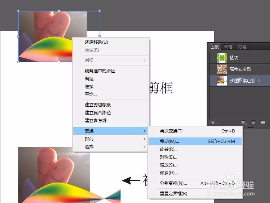Click the lower finger-heart image
Screen dimensions: 270x203
[x=54, y=175]
